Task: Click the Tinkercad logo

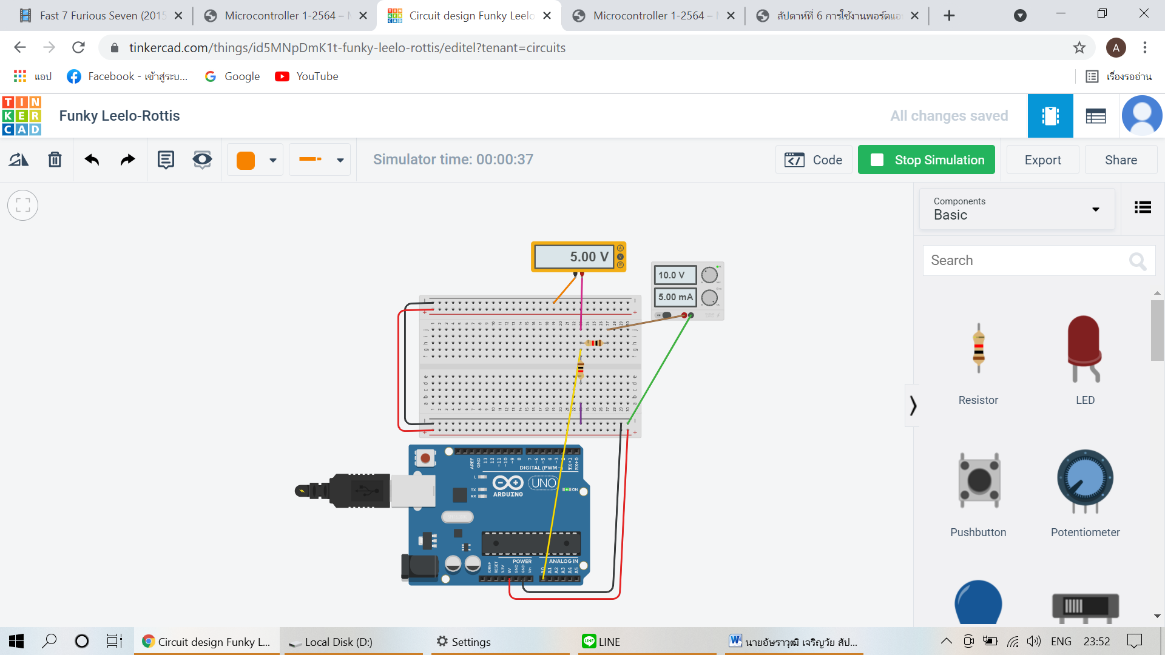Action: point(22,116)
